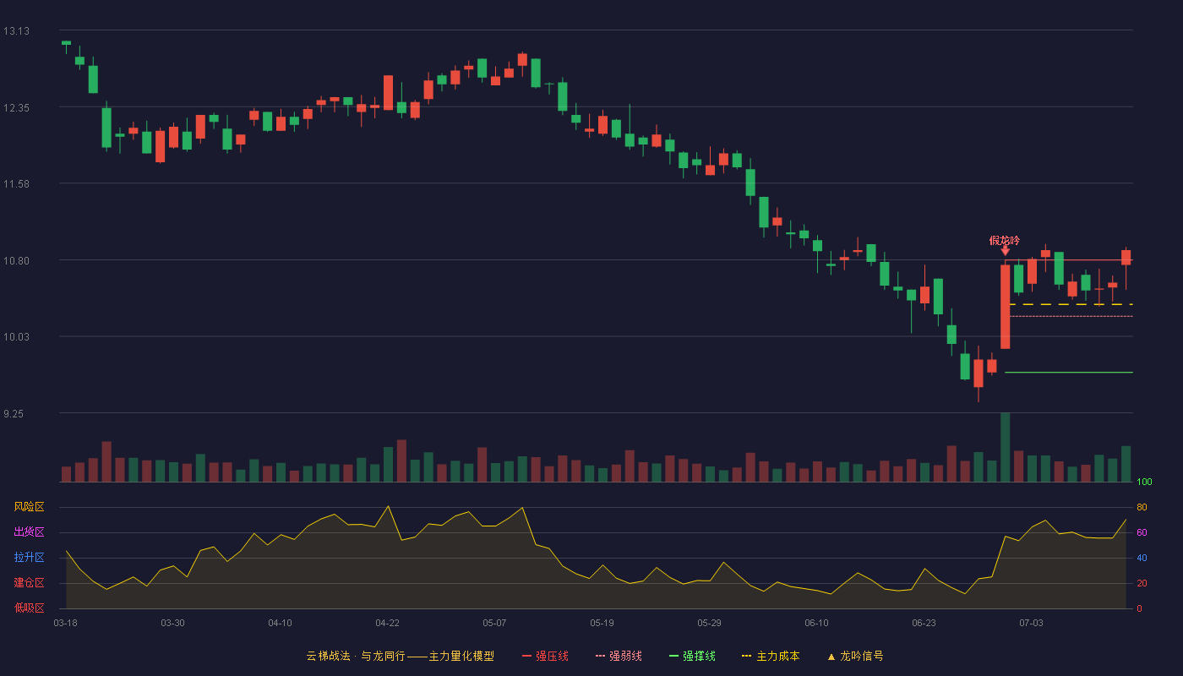Click the 低吸区 zone label
The image size is (1183, 676).
pyautogui.click(x=29, y=608)
